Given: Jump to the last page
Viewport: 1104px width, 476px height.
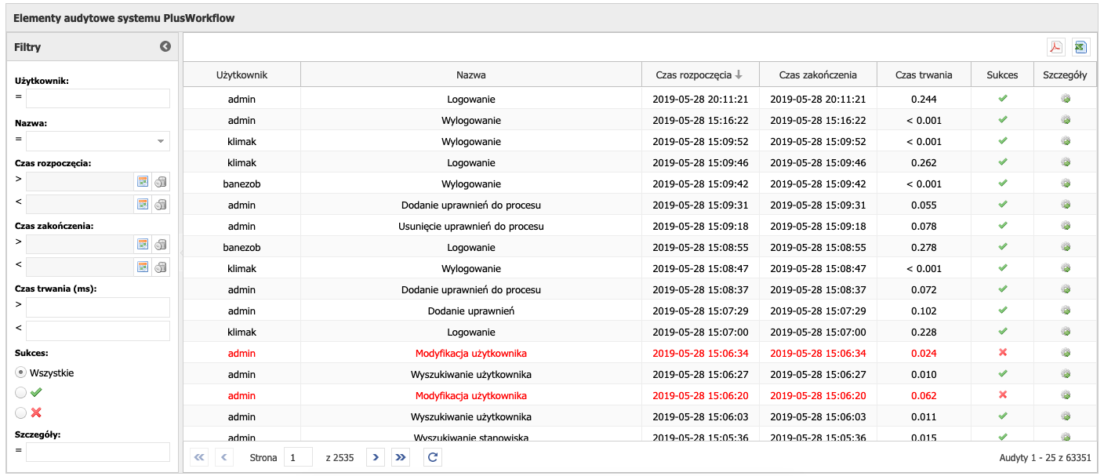Looking at the screenshot, I should pyautogui.click(x=401, y=457).
